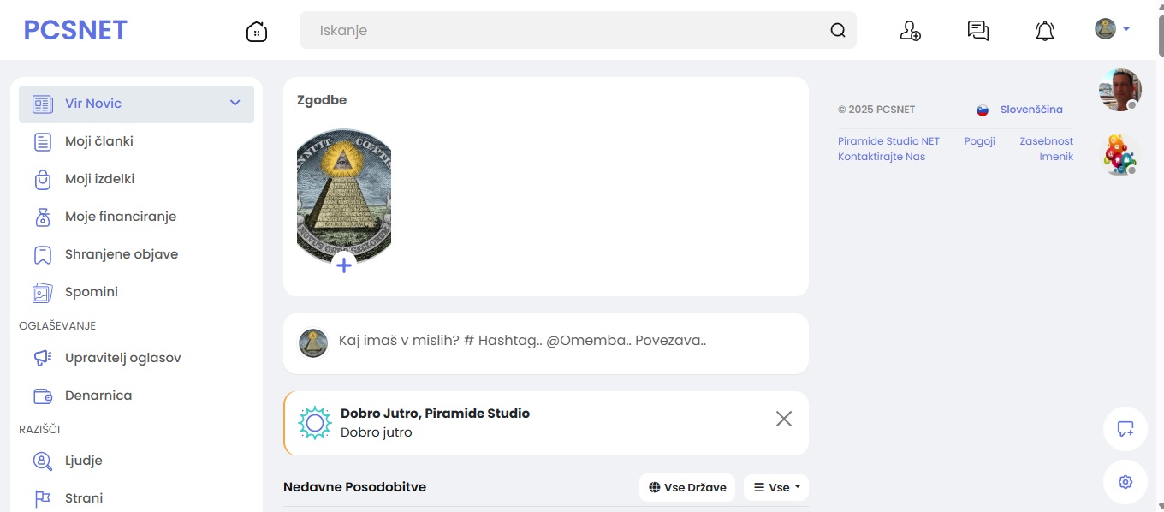Open the profile avatar dropdown menu
The width and height of the screenshot is (1164, 512).
click(x=1113, y=29)
